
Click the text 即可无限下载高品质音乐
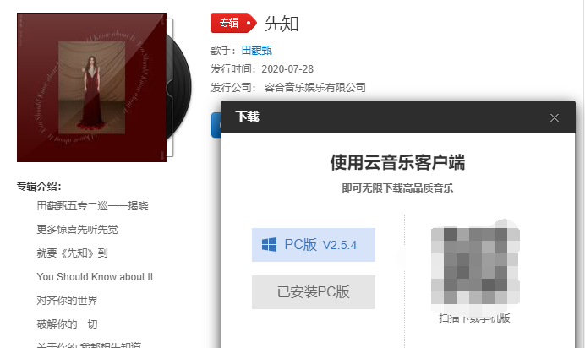click(397, 188)
